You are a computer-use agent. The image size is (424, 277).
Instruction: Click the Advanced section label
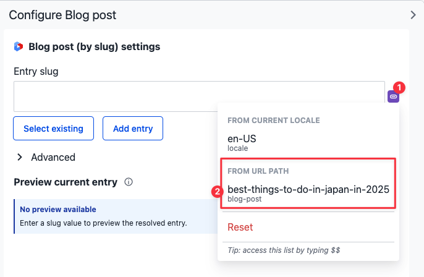[53, 157]
